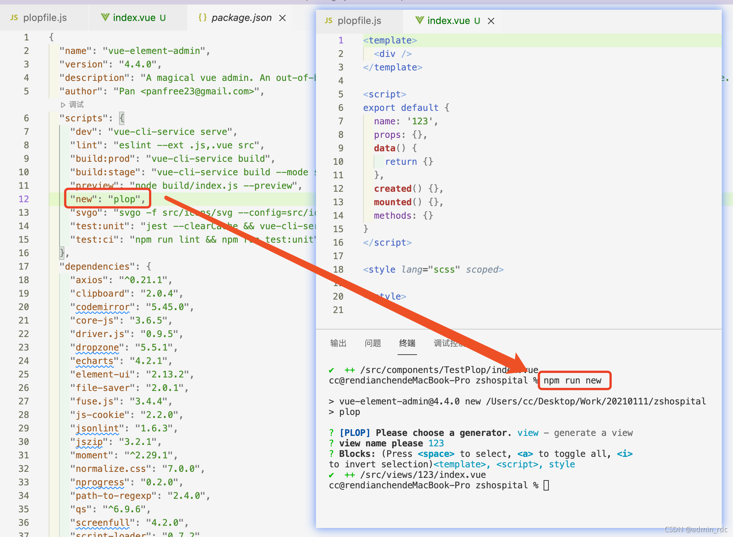Click the "new": "plop" script line
733x537 pixels.
(x=108, y=199)
